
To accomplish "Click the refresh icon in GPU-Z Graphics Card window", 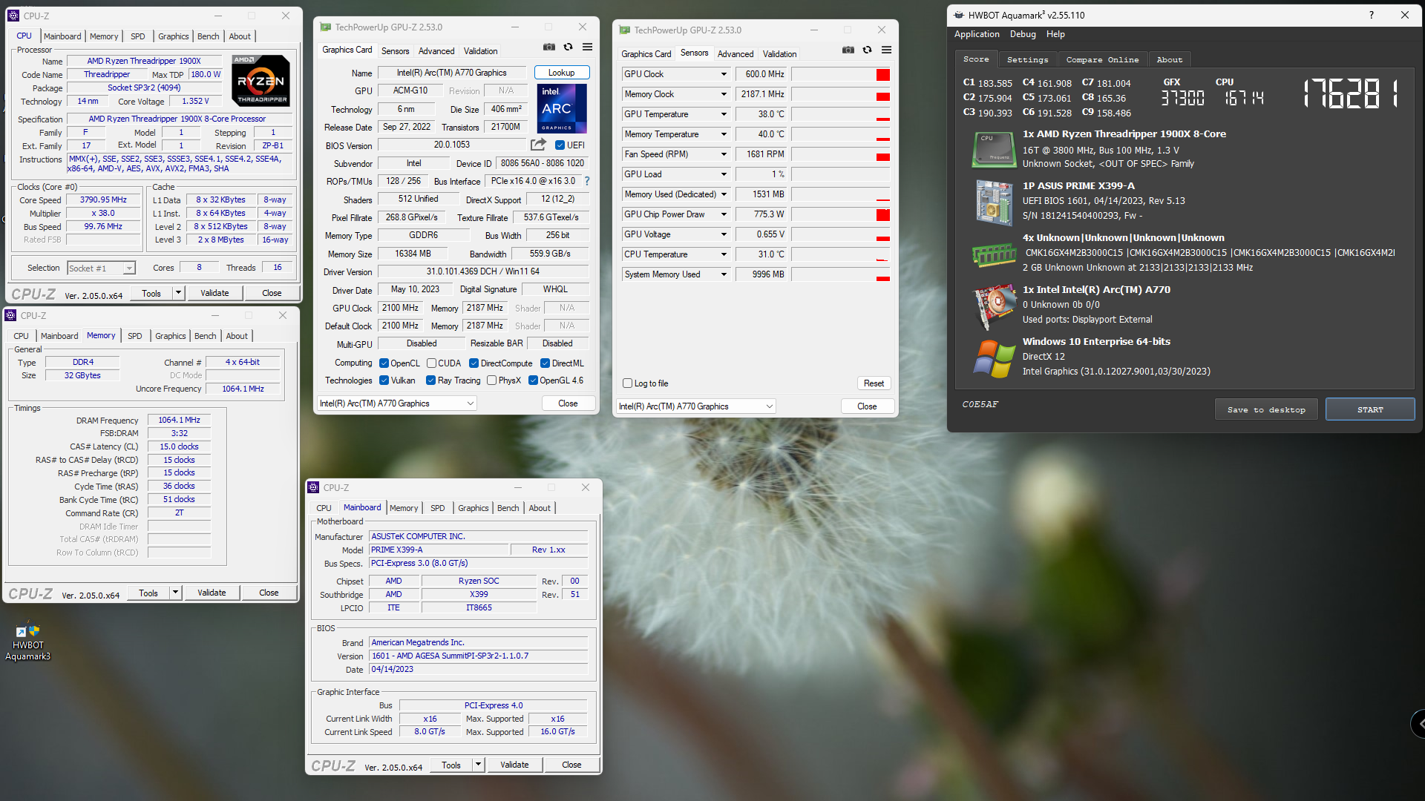I will (568, 47).
